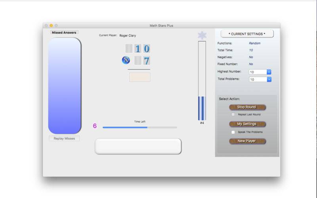317x198 pixels.
Task: Click the New Player button
Action: point(247,141)
